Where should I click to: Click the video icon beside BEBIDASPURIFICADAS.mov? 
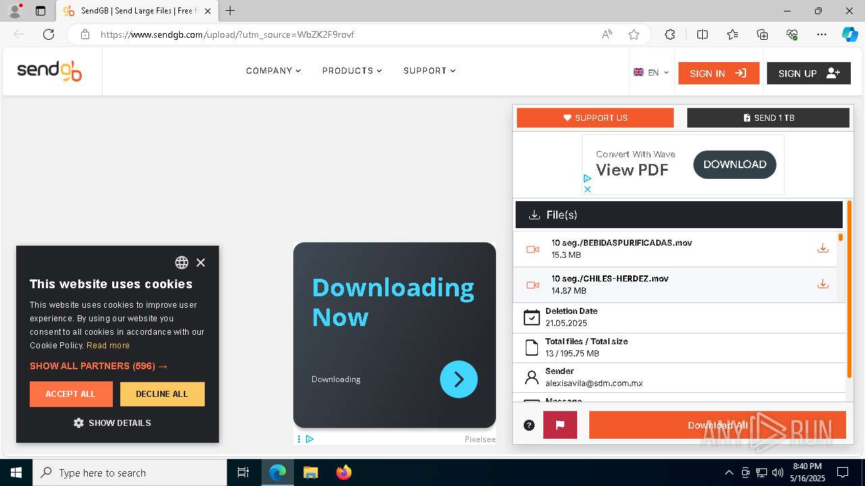[x=533, y=249]
